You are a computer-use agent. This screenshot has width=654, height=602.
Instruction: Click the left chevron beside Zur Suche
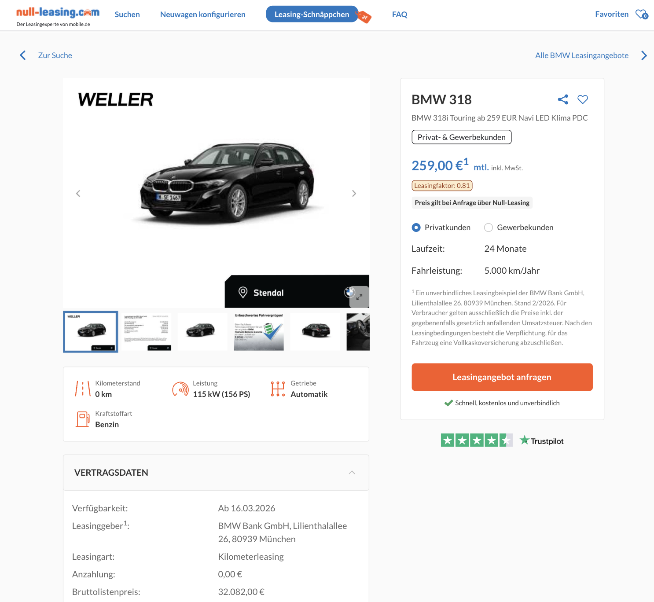[23, 55]
